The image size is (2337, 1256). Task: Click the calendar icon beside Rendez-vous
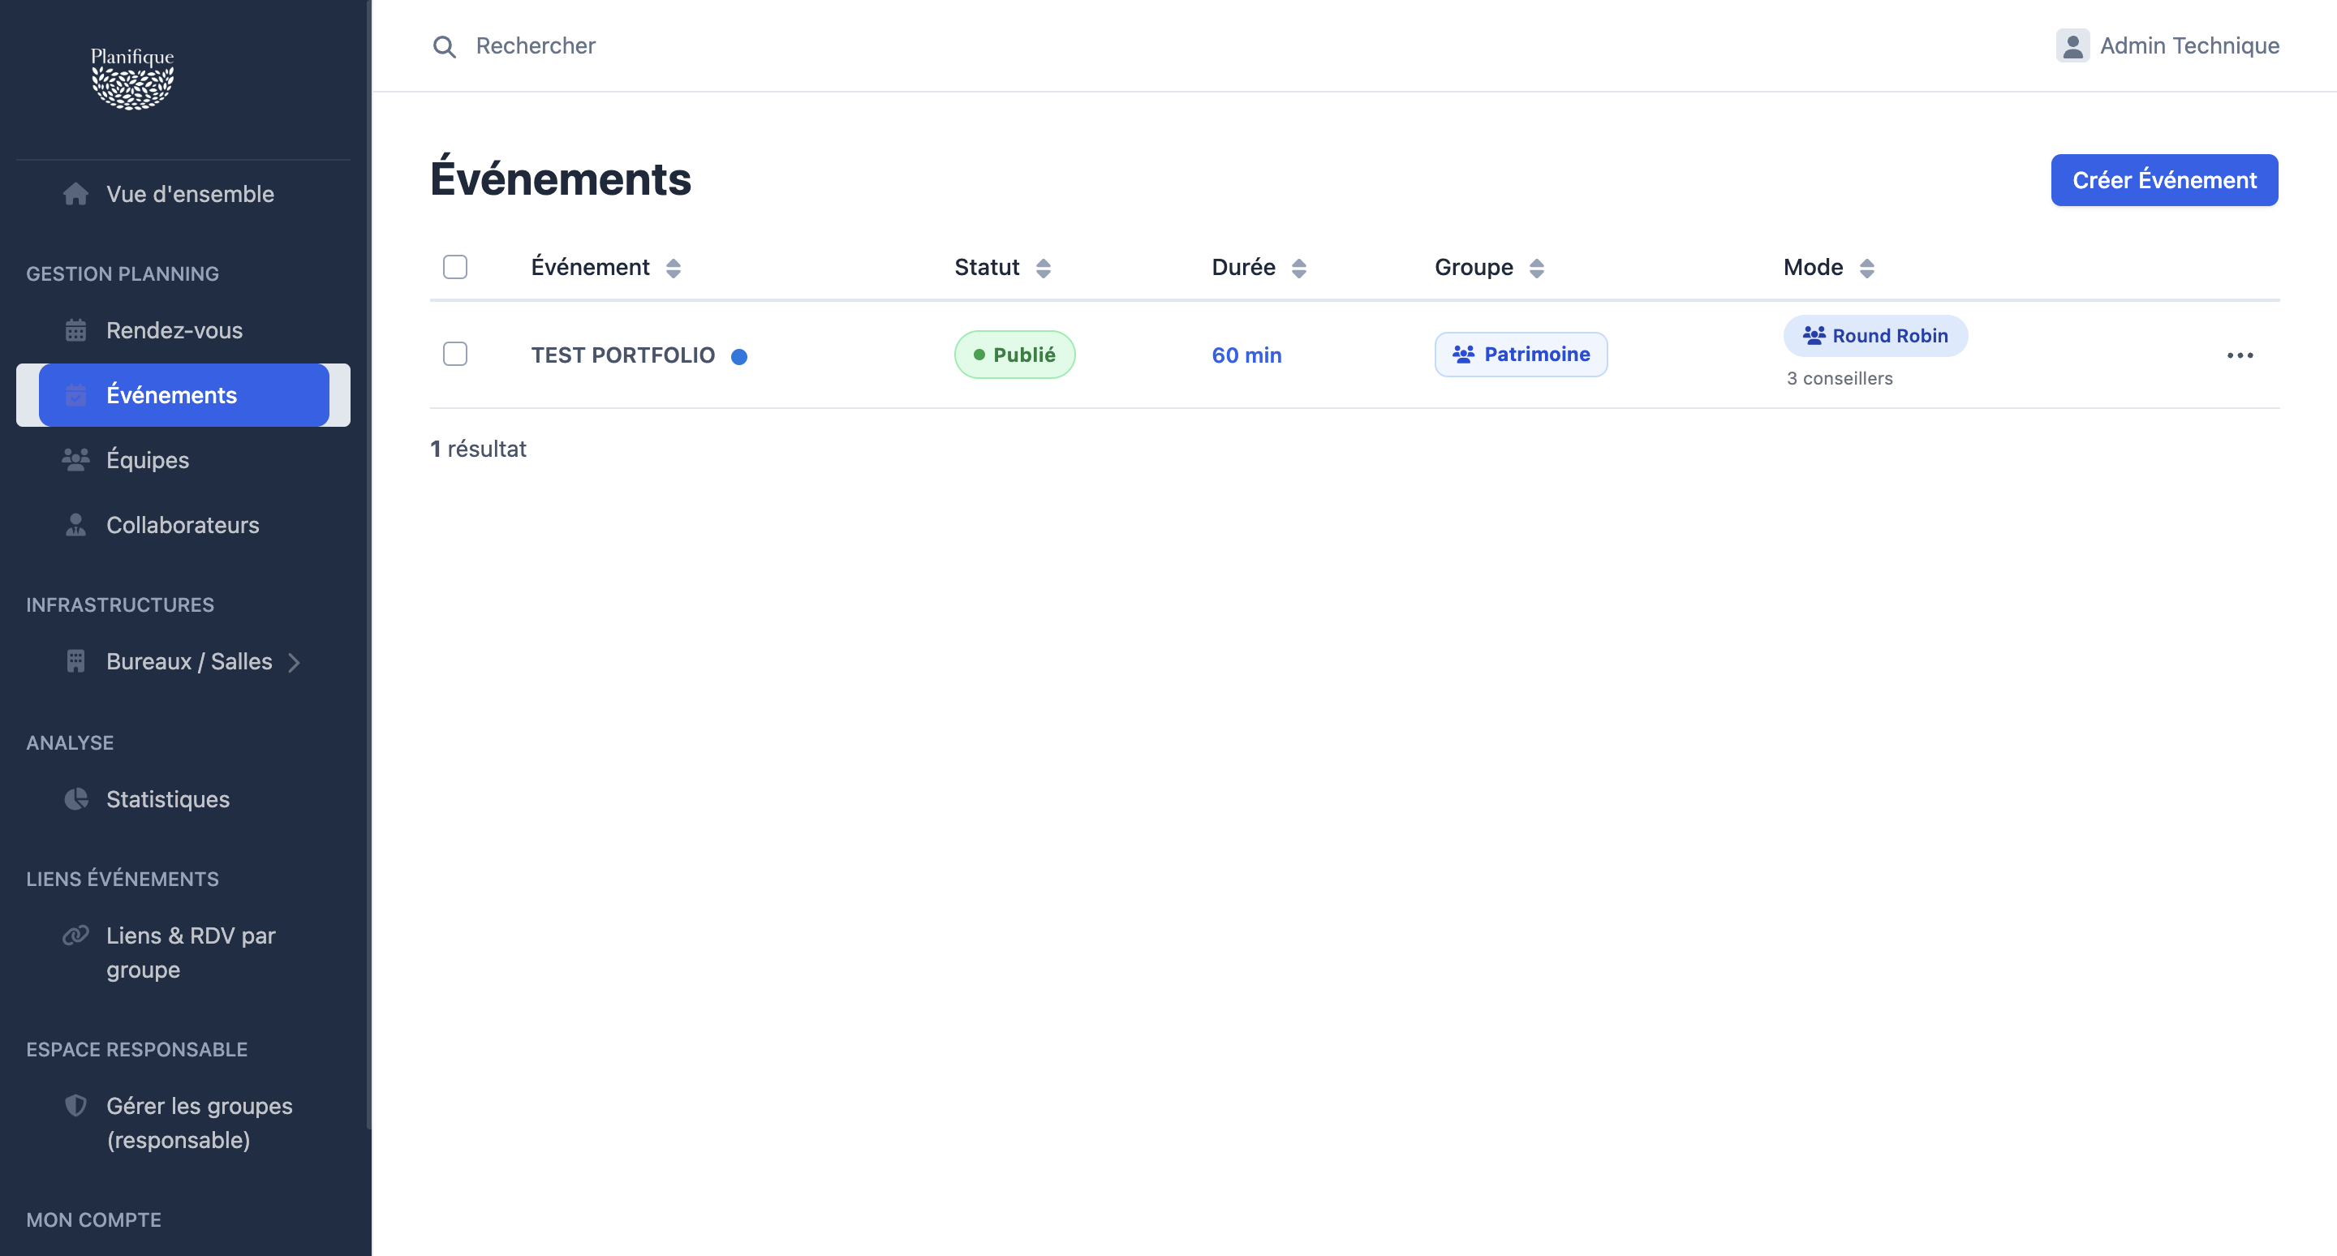tap(76, 330)
